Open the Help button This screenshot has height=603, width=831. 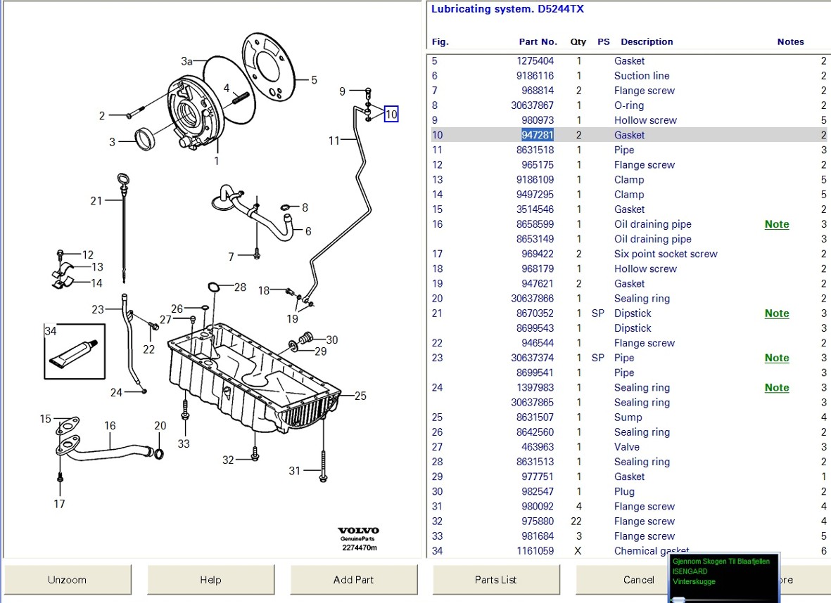(x=210, y=580)
